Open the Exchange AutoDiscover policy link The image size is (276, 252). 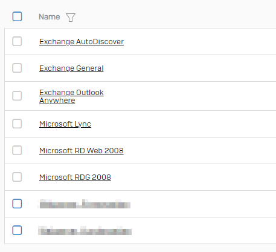coord(82,42)
